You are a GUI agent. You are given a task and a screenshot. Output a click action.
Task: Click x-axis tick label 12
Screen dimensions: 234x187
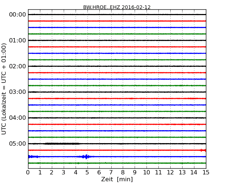click(170, 172)
